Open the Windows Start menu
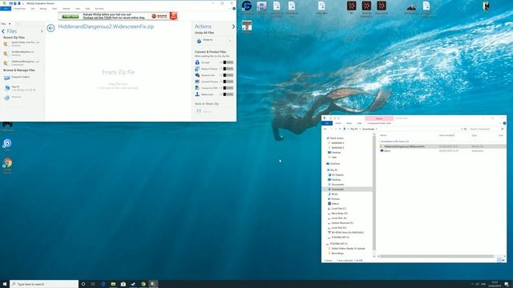 click(x=5, y=284)
